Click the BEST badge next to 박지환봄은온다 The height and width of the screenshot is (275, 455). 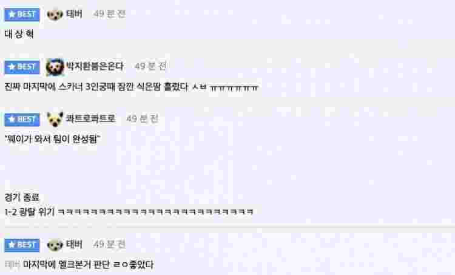(22, 67)
